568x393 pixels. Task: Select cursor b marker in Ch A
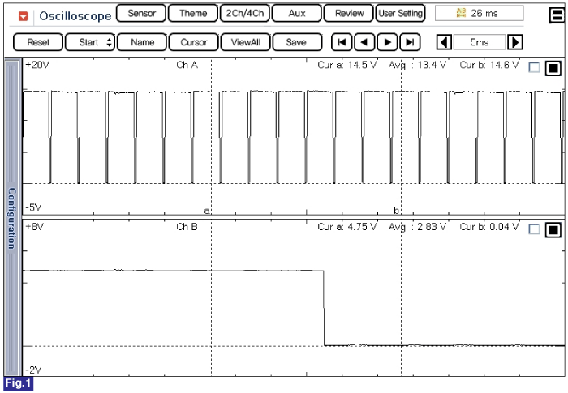point(396,210)
